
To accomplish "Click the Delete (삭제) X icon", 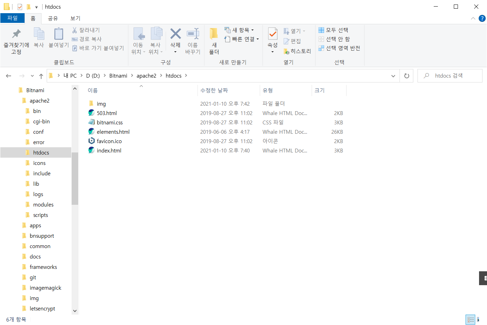I will pos(175,34).
